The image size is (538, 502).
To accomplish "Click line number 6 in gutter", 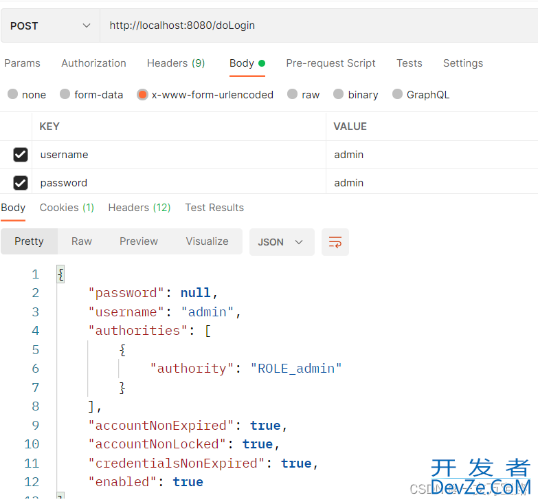I will coord(35,369).
